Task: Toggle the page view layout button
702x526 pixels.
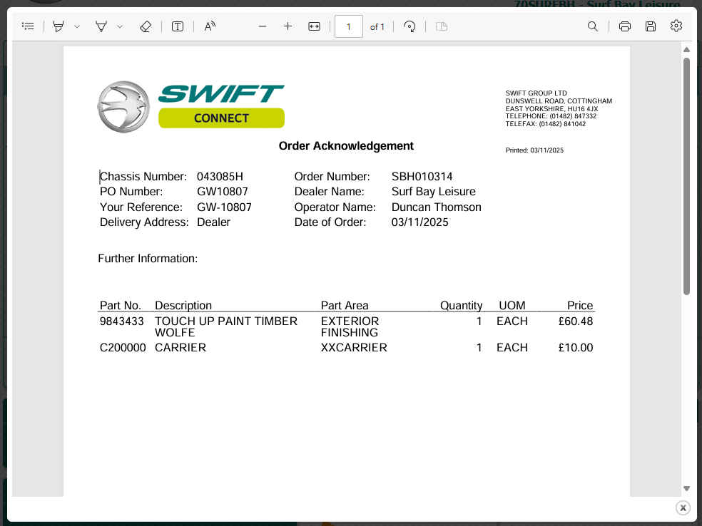Action: pyautogui.click(x=442, y=26)
